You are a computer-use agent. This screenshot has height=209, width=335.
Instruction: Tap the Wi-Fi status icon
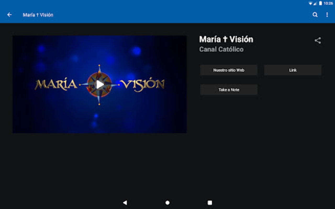tap(310, 3)
